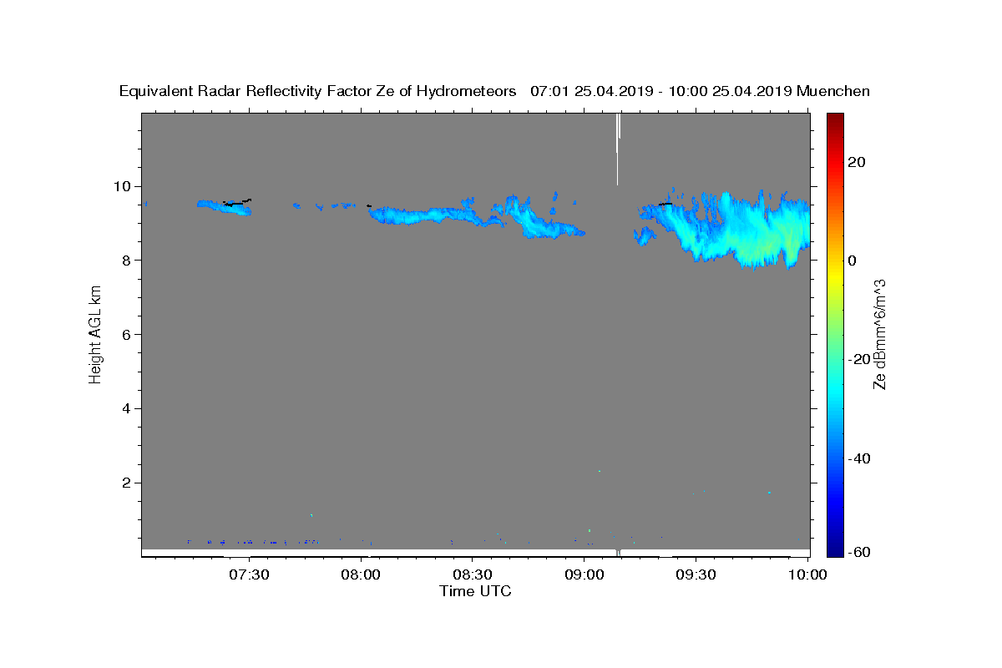Click the height label '8'
The width and height of the screenshot is (1002, 668).
[127, 261]
